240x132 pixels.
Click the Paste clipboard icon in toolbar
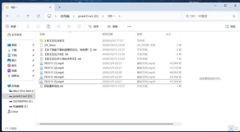48,26
